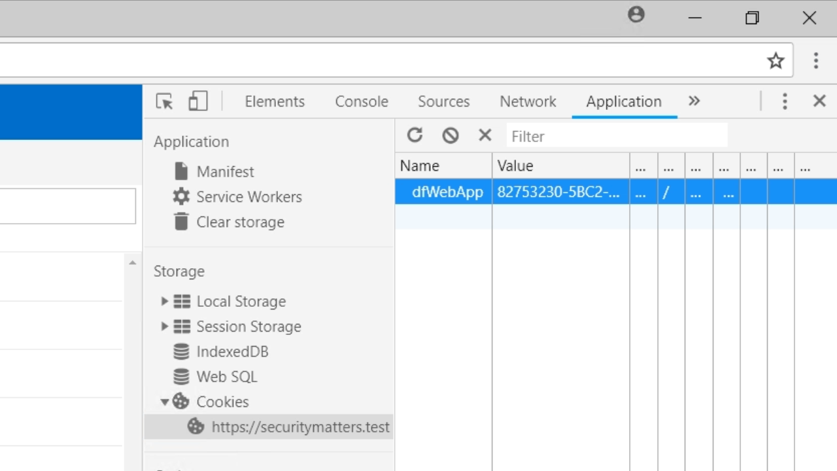837x471 pixels.
Task: Toggle the device toolbar icon
Action: pyautogui.click(x=197, y=101)
